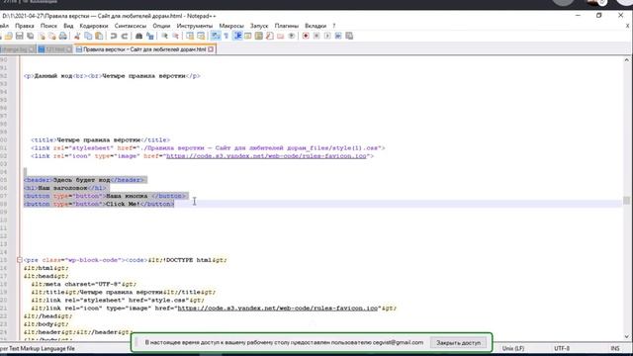The height and width of the screenshot is (356, 633).
Task: Click UTF-8 encoding in status bar
Action: [562, 348]
